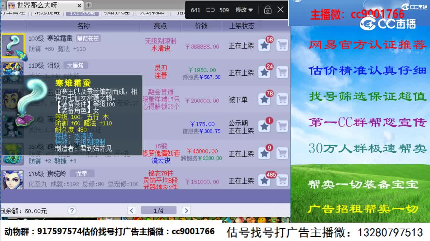430x241 pixels.
Task: Toggle the star with badge 9 on ¥43000 row
Action: (265, 154)
